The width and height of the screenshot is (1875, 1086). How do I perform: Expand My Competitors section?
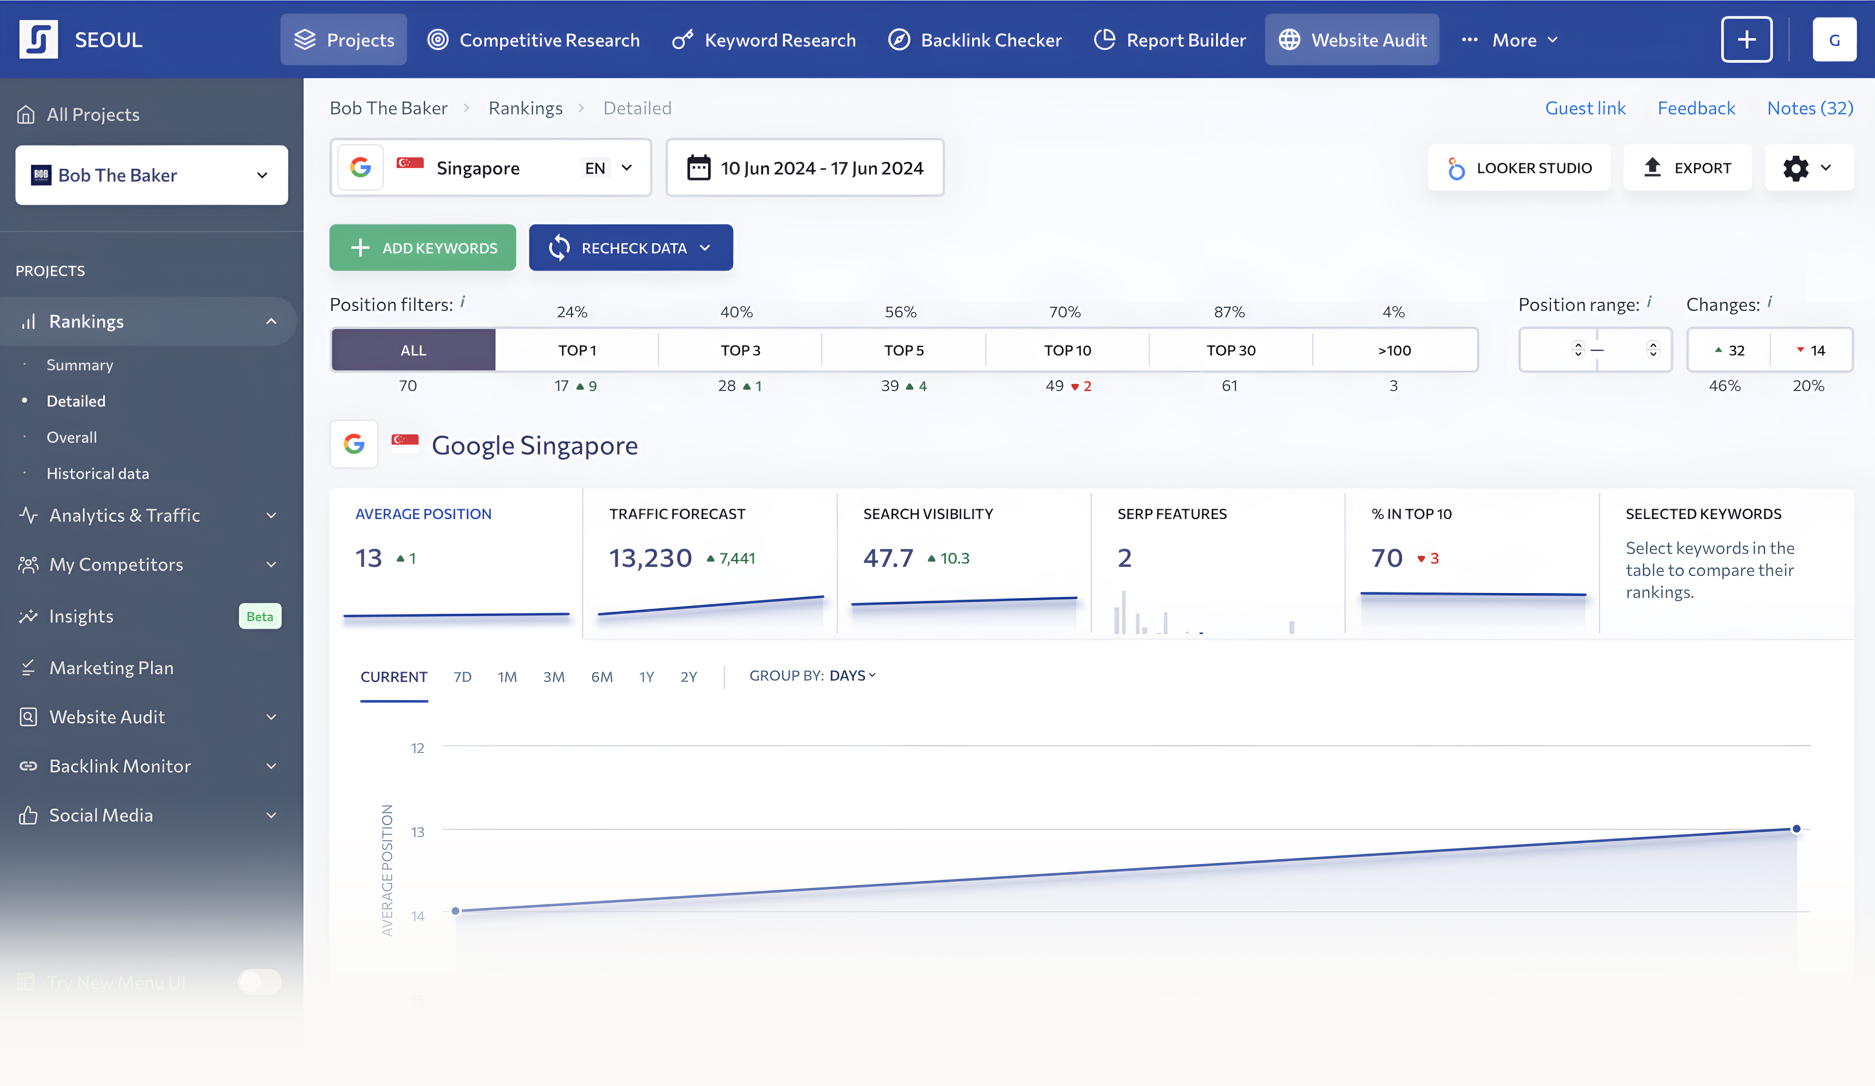click(272, 564)
